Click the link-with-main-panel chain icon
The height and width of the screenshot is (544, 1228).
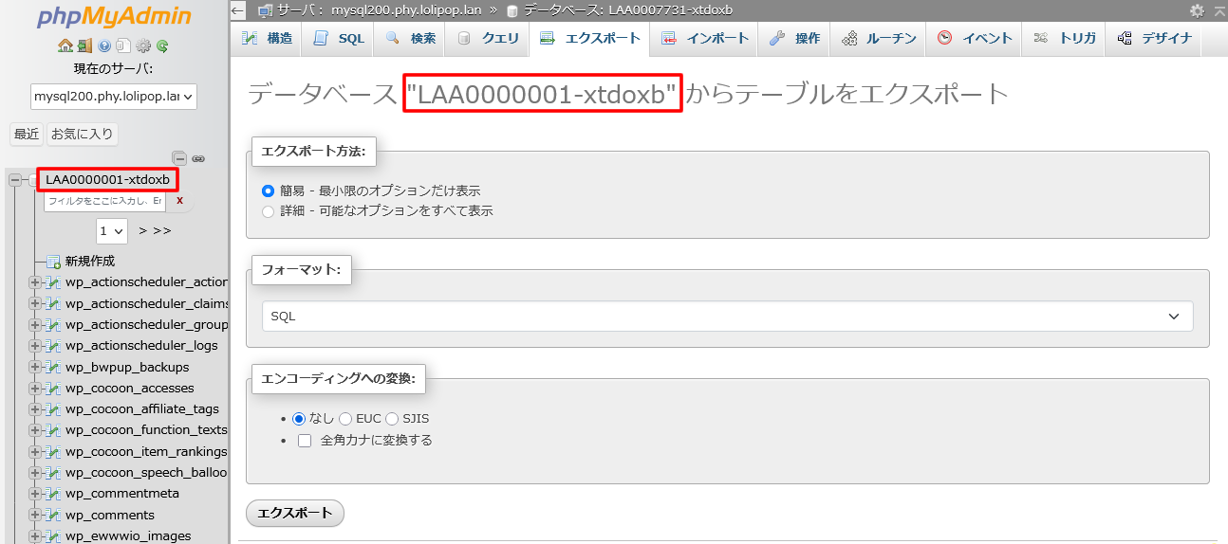tap(198, 158)
